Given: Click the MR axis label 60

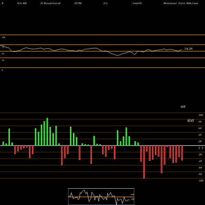Looking at the screenshot, I should click(200, 128).
